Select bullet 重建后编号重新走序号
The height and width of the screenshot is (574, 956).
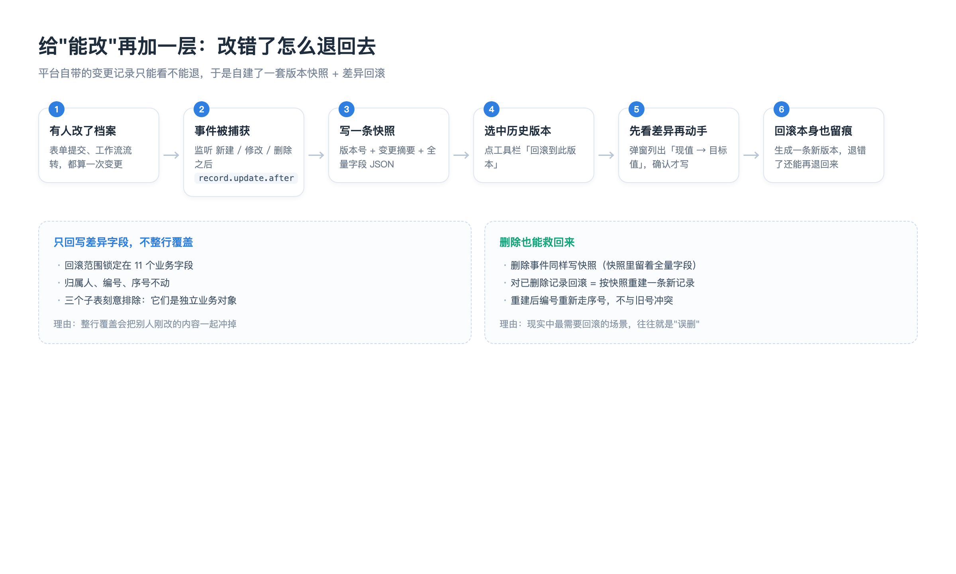pyautogui.click(x=592, y=301)
